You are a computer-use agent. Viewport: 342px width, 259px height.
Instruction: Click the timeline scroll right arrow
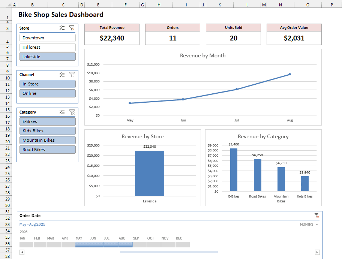(x=317, y=252)
